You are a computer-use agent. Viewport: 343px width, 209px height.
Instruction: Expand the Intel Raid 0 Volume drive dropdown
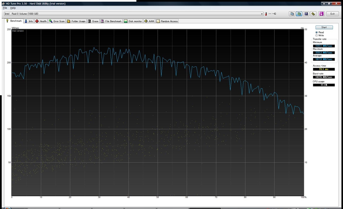coord(262,14)
